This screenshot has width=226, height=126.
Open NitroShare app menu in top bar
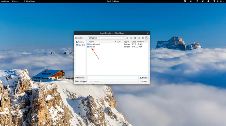(x=30, y=1)
